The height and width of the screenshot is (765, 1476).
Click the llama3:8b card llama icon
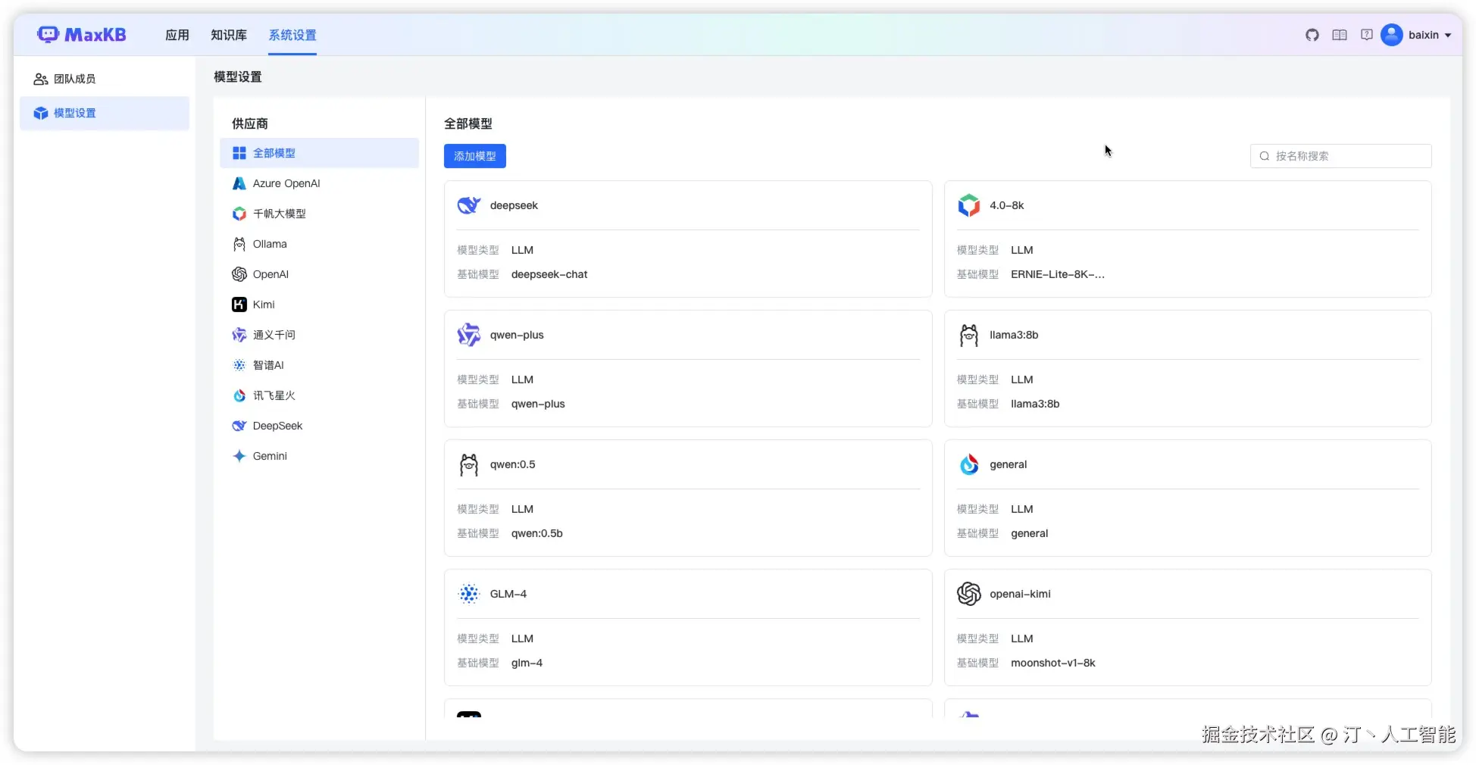(969, 335)
